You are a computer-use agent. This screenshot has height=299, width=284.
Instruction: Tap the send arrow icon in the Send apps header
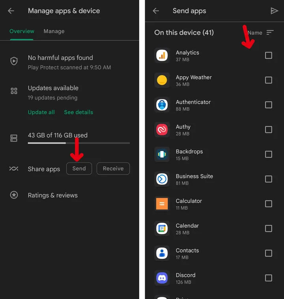point(274,11)
